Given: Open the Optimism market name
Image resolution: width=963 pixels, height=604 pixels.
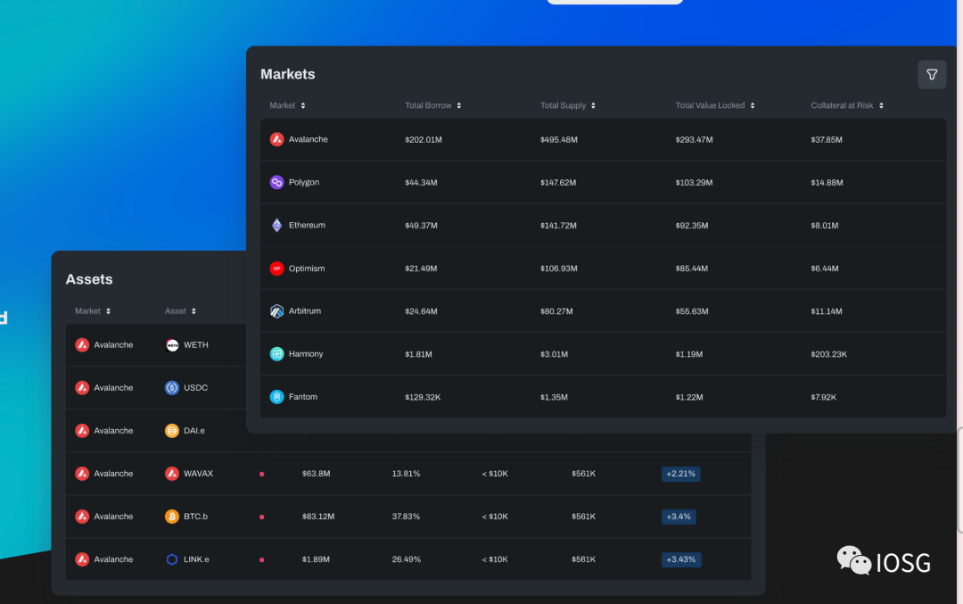Looking at the screenshot, I should (x=307, y=269).
